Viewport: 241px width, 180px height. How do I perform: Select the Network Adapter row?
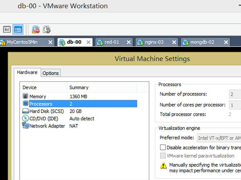[x=80, y=126]
